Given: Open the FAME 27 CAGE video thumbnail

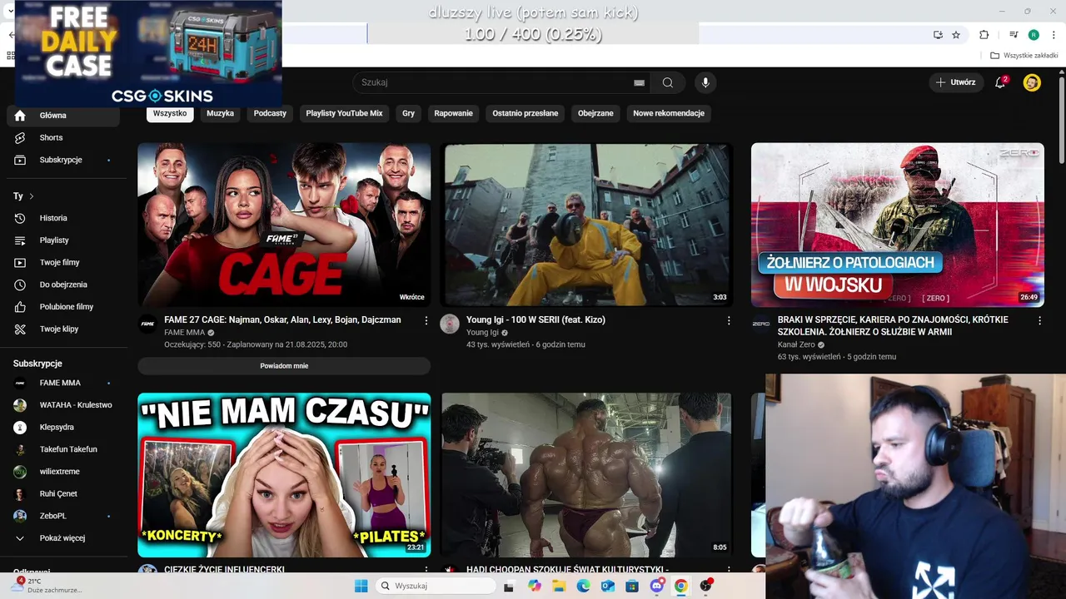Looking at the screenshot, I should pyautogui.click(x=284, y=225).
